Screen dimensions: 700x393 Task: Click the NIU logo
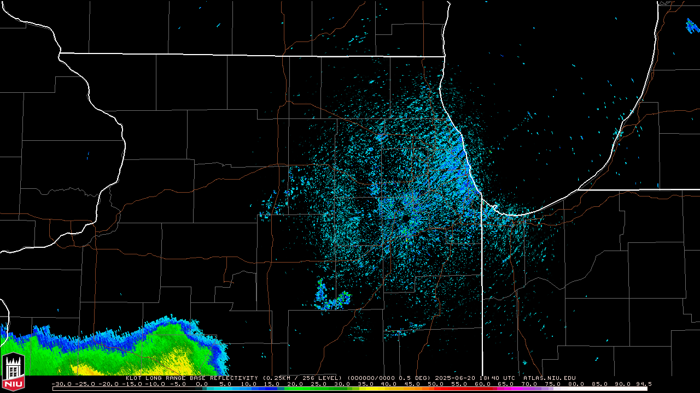pyautogui.click(x=13, y=372)
